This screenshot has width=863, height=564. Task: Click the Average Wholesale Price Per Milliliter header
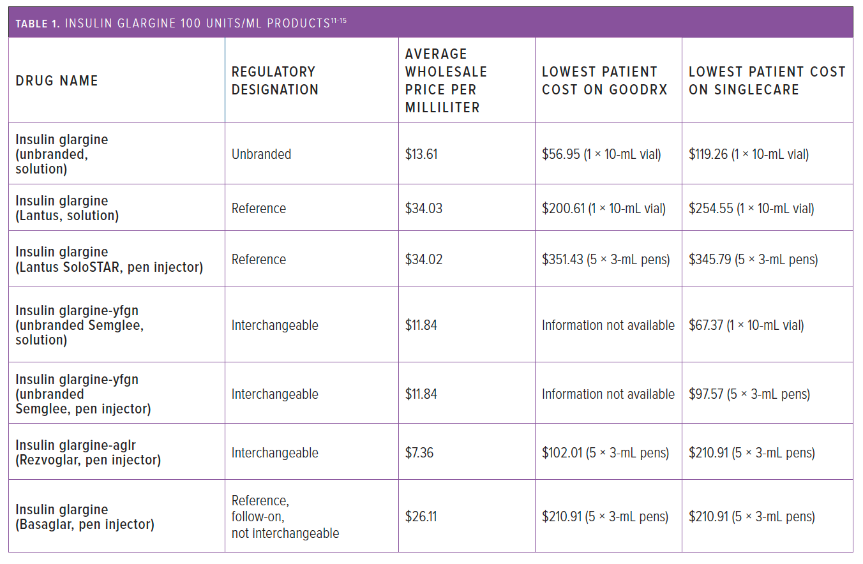(446, 81)
